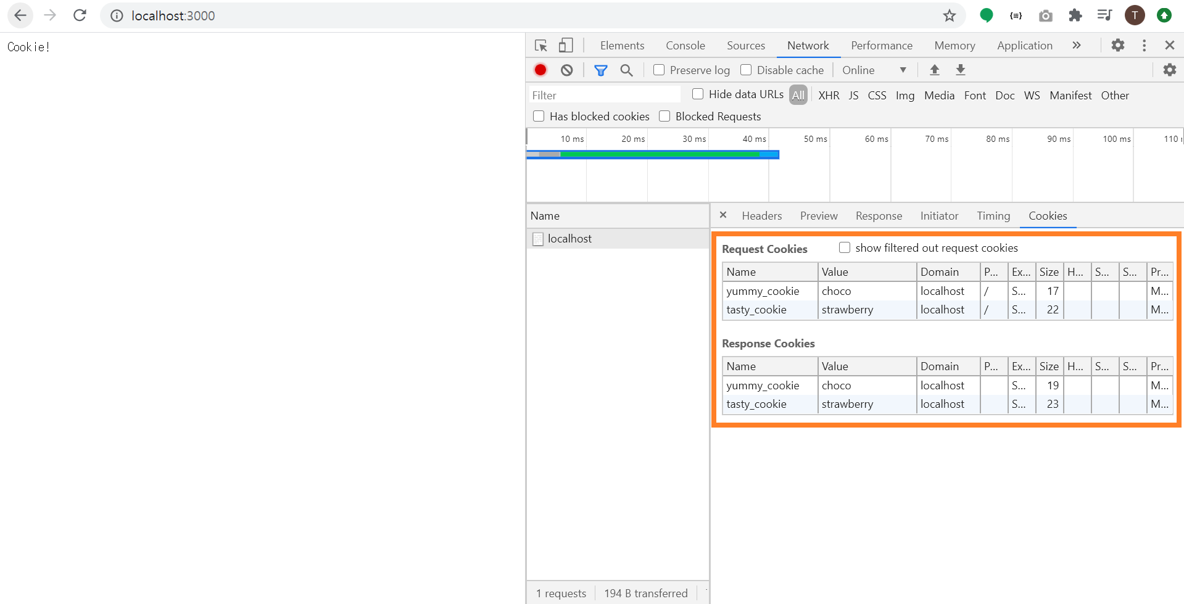Open the Memory tab
The image size is (1184, 604).
(x=954, y=46)
